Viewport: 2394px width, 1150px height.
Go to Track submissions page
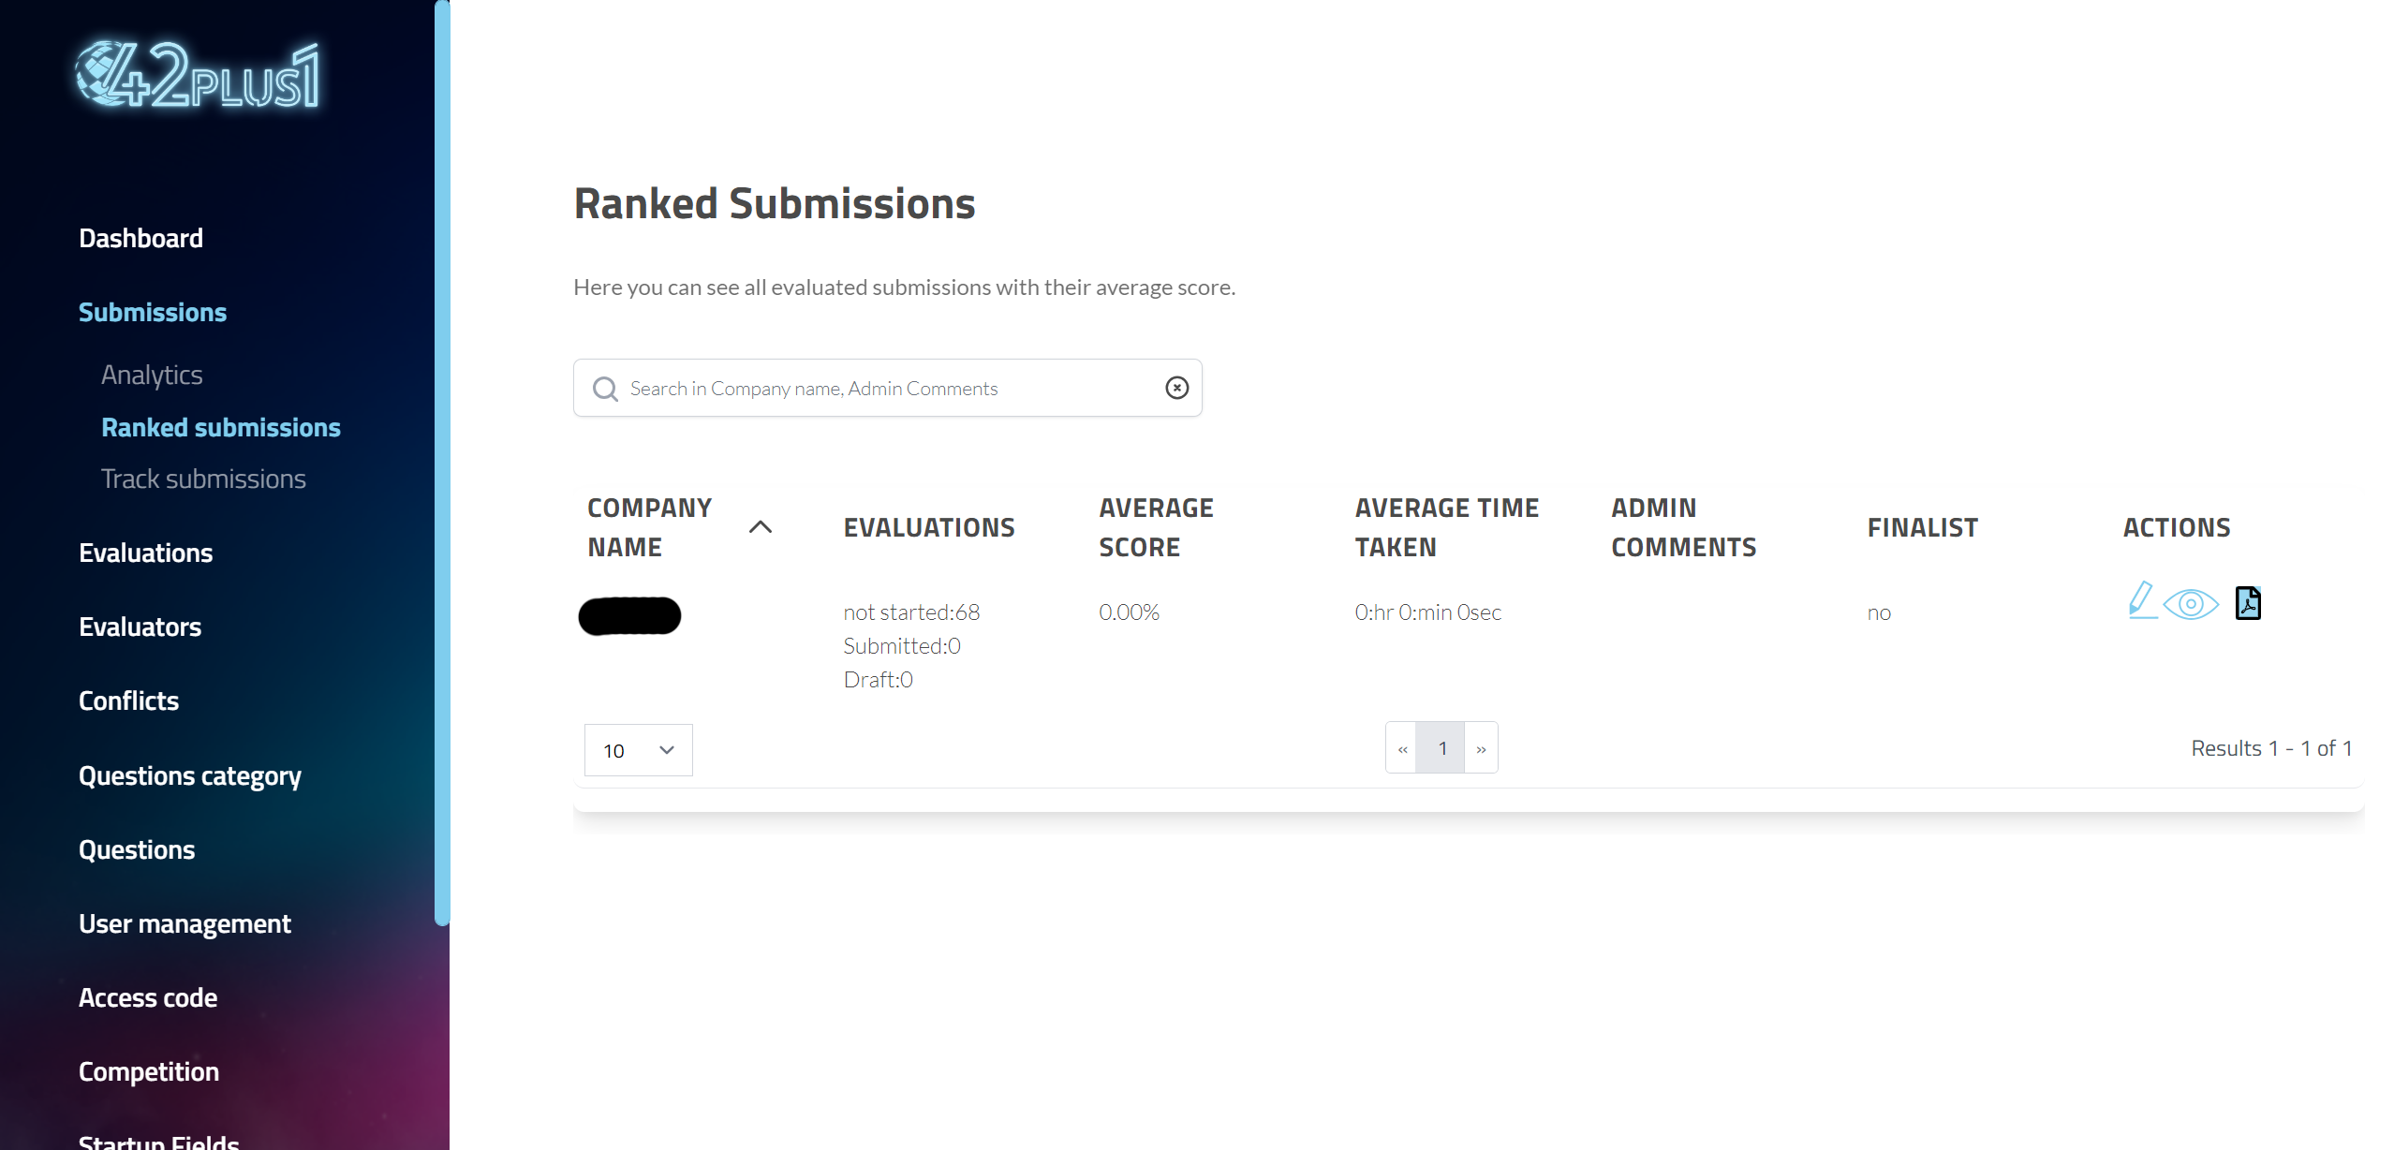tap(203, 479)
